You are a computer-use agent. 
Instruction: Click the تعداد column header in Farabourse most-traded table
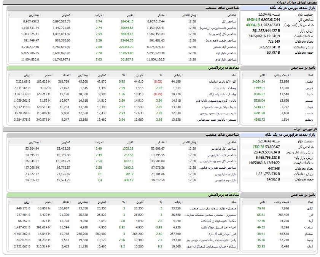click(65, 202)
